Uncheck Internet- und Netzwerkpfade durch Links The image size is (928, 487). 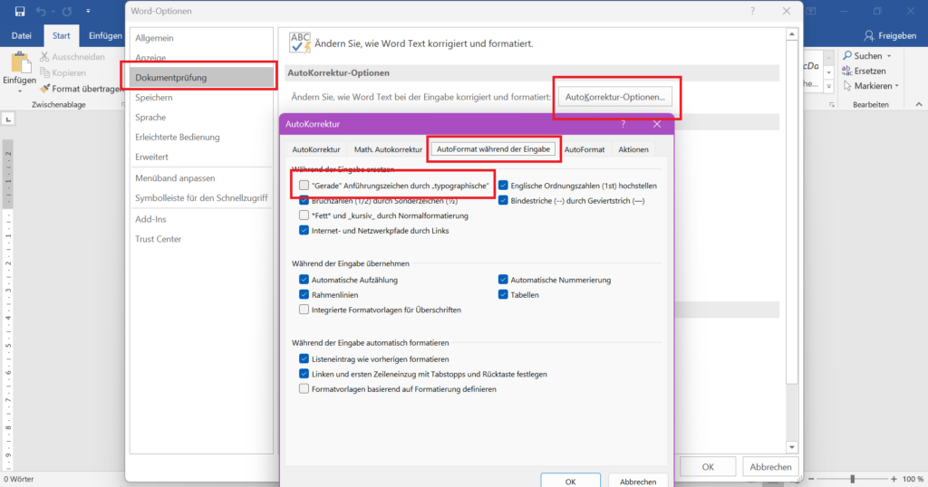304,231
